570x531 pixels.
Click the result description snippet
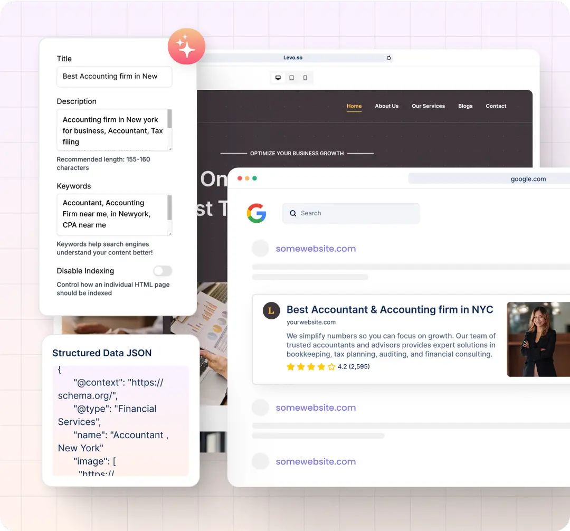tap(391, 345)
